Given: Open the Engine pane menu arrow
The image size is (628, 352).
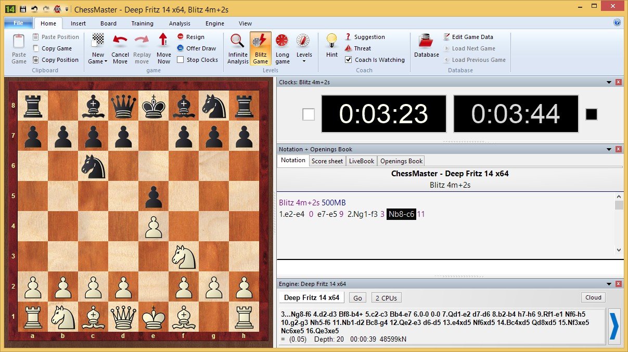Looking at the screenshot, I should pyautogui.click(x=609, y=284).
